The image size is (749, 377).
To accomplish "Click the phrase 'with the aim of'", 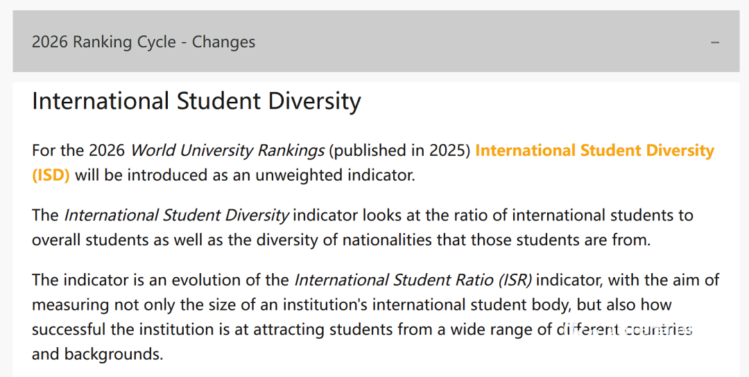I will pos(664,280).
